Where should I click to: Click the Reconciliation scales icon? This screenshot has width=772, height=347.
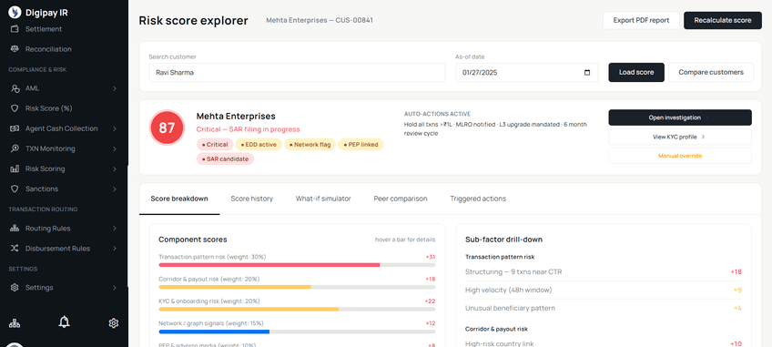pos(15,49)
